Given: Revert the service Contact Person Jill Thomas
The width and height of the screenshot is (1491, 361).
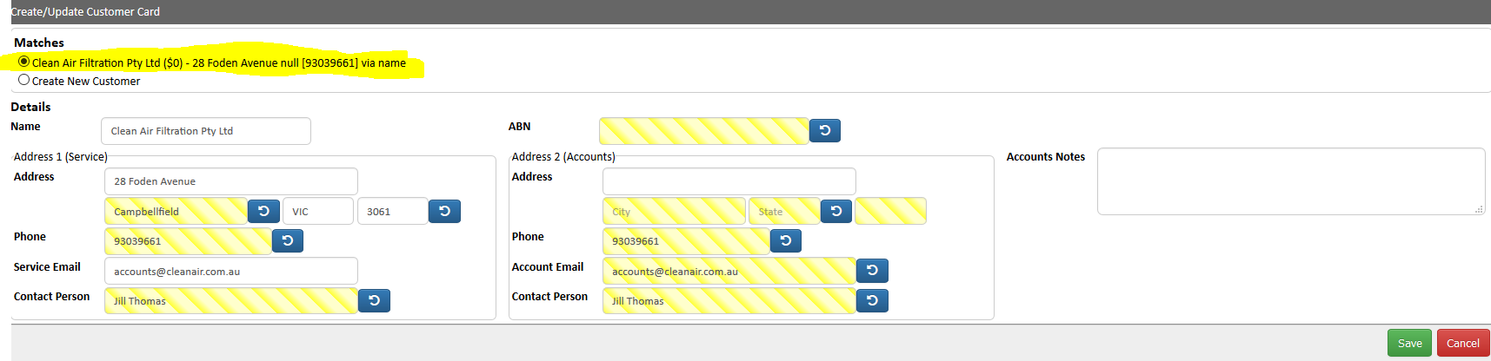Looking at the screenshot, I should tap(374, 301).
